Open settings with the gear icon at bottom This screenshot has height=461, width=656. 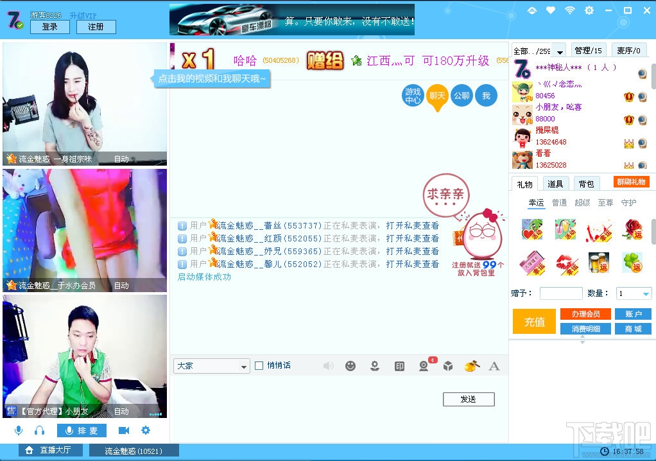click(x=146, y=430)
